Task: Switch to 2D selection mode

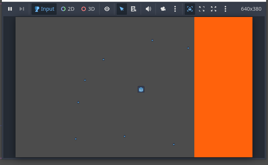Action: pyautogui.click(x=68, y=9)
